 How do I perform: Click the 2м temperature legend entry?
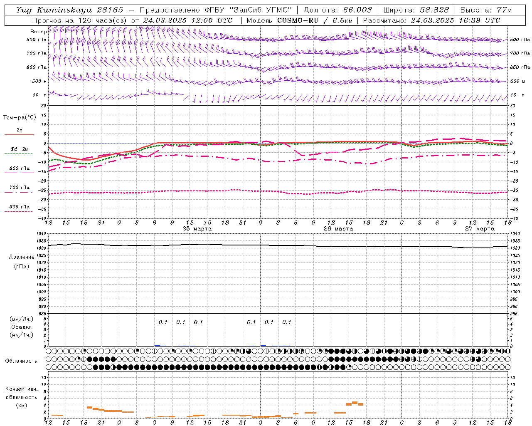(20, 130)
